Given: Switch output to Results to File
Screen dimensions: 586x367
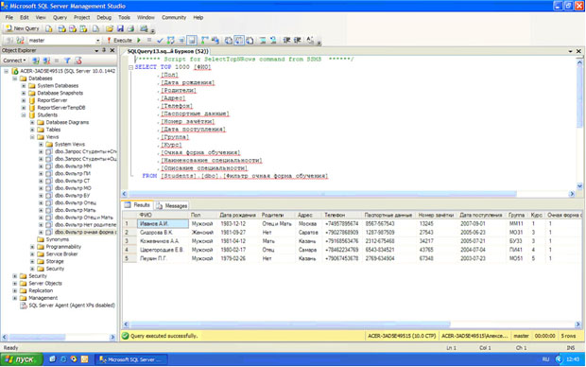Looking at the screenshot, I should (x=250, y=40).
